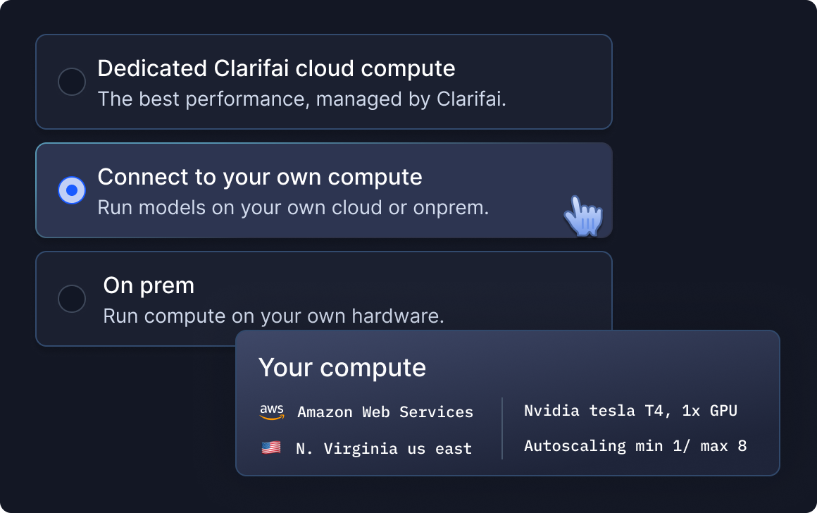Click the N. Virginia US flag icon

pyautogui.click(x=273, y=447)
